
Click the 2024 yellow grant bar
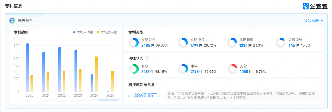pos(96,74)
